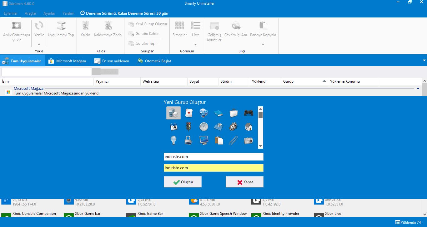Switch to Otomatik Başlat tab

pyautogui.click(x=154, y=61)
